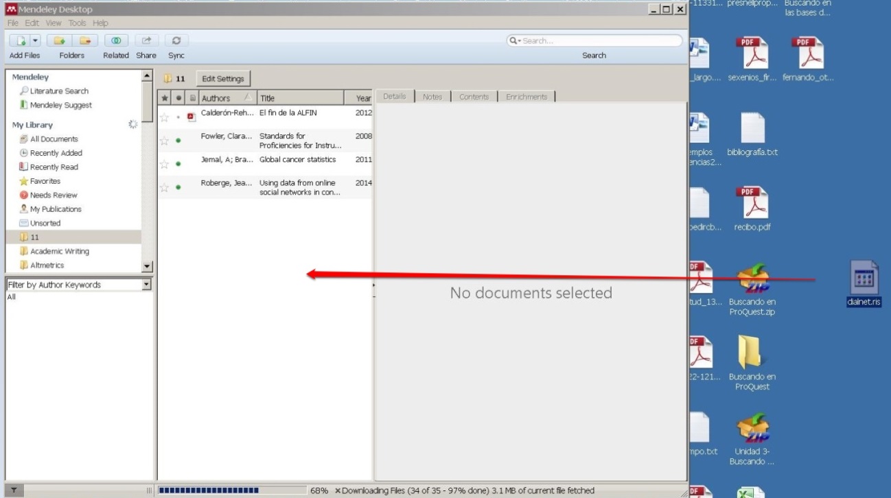Toggle favorite star for El fin de la ALFIN

(x=164, y=117)
